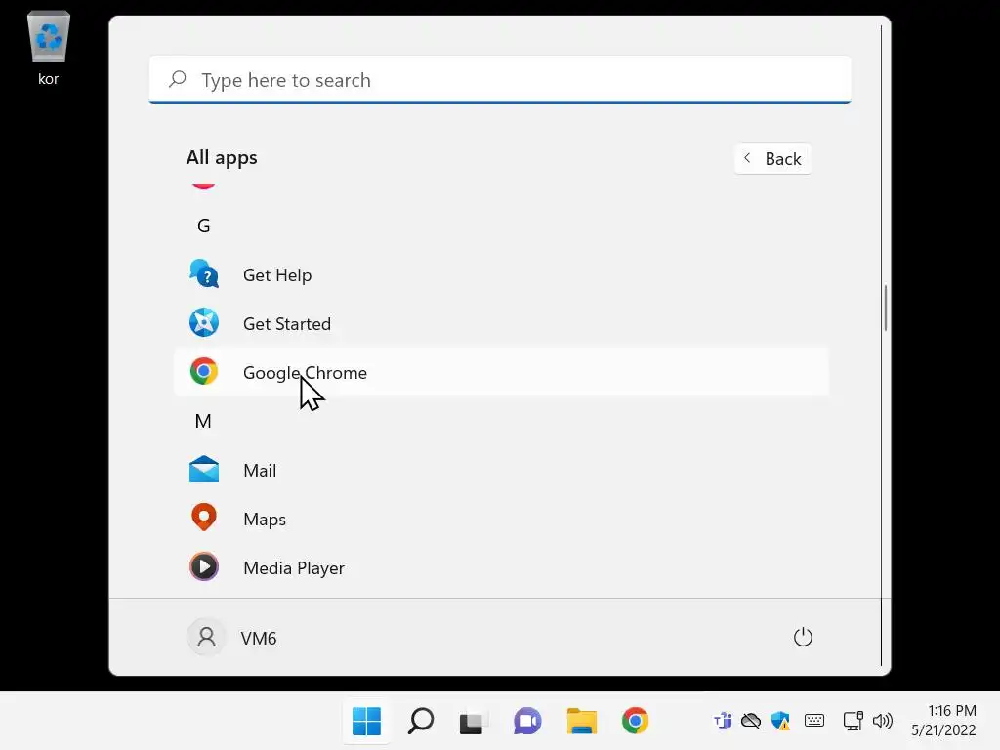Open network status tray icon
Viewport: 1000px width, 750px height.
click(x=853, y=722)
